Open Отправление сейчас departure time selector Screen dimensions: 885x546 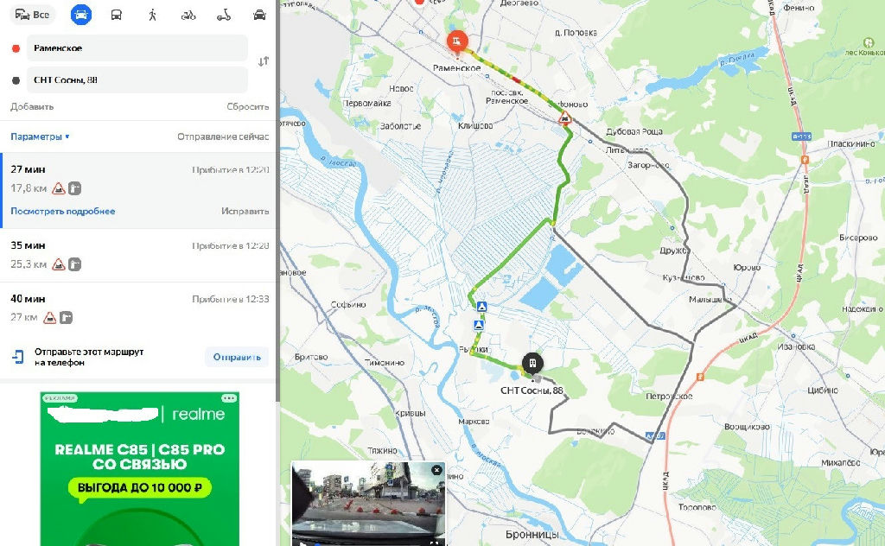pos(223,136)
